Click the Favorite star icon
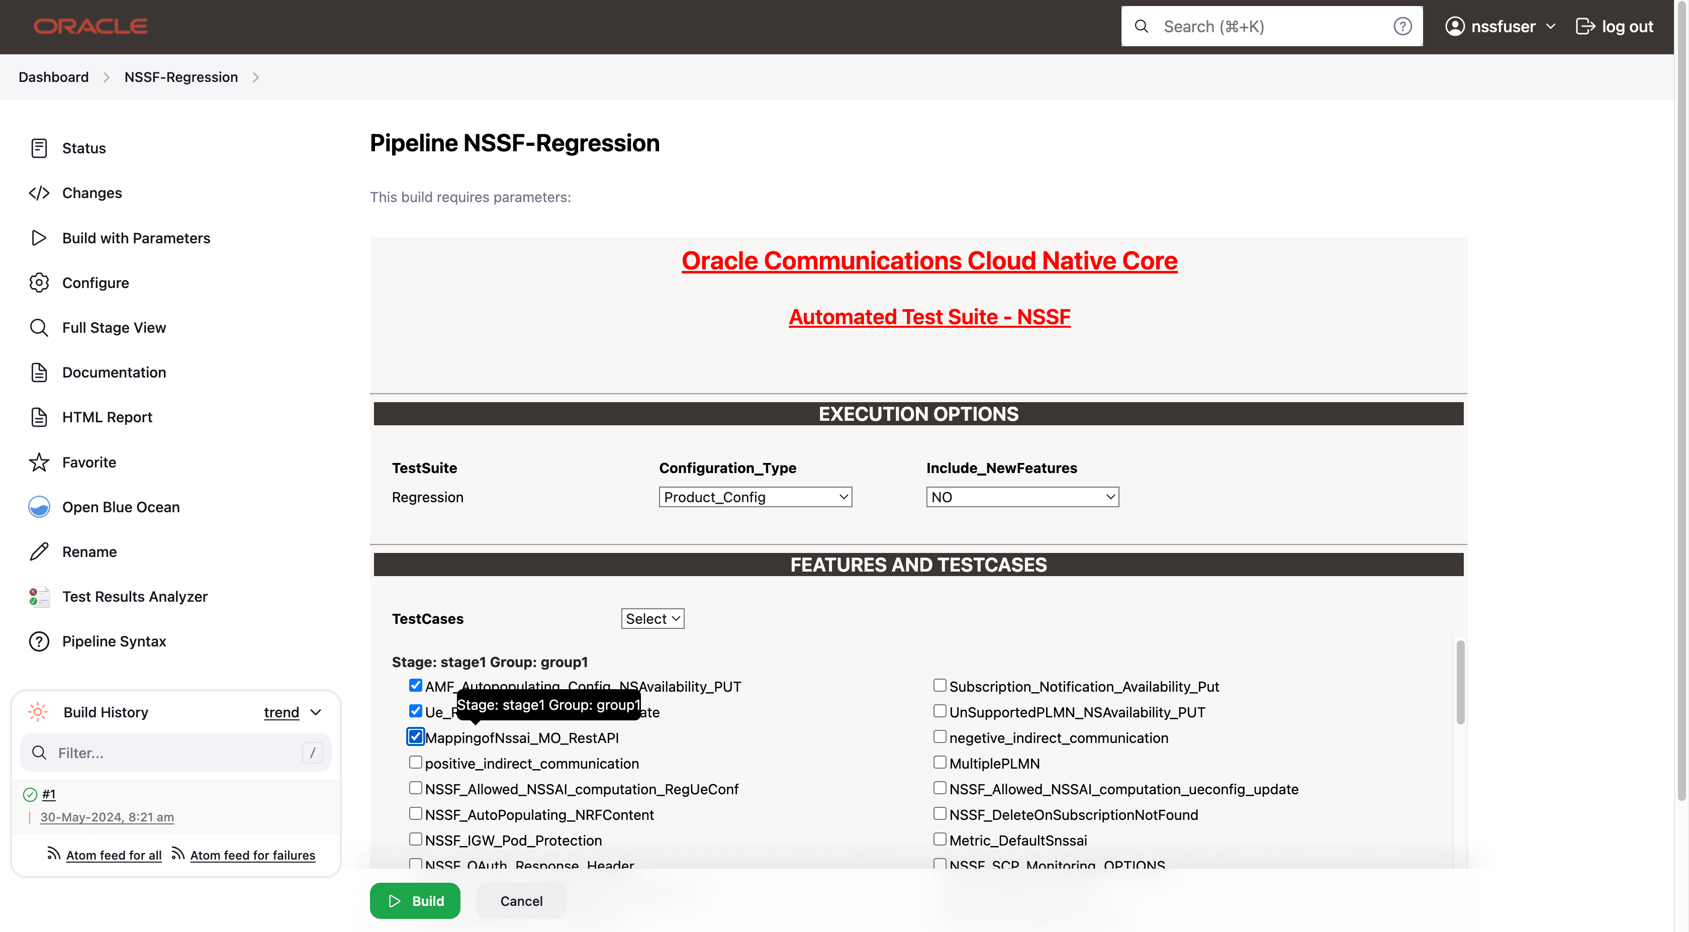Image resolution: width=1689 pixels, height=932 pixels. pos(39,462)
